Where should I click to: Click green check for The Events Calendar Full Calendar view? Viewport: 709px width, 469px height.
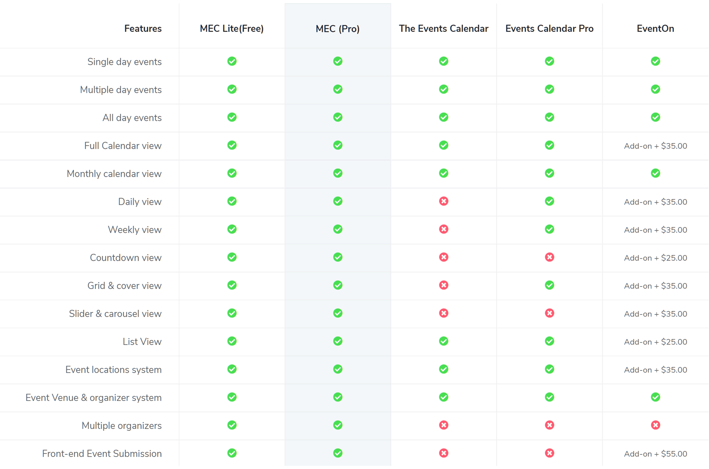pos(443,145)
